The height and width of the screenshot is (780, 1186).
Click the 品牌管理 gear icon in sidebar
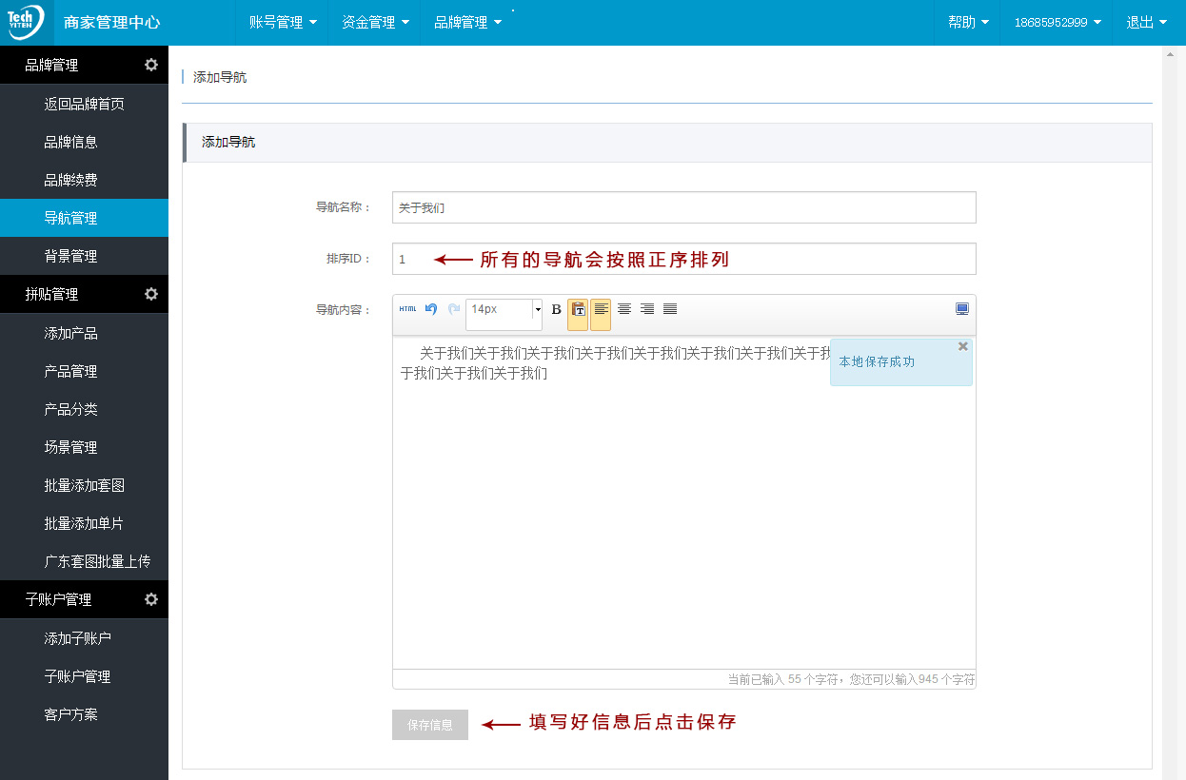click(151, 65)
